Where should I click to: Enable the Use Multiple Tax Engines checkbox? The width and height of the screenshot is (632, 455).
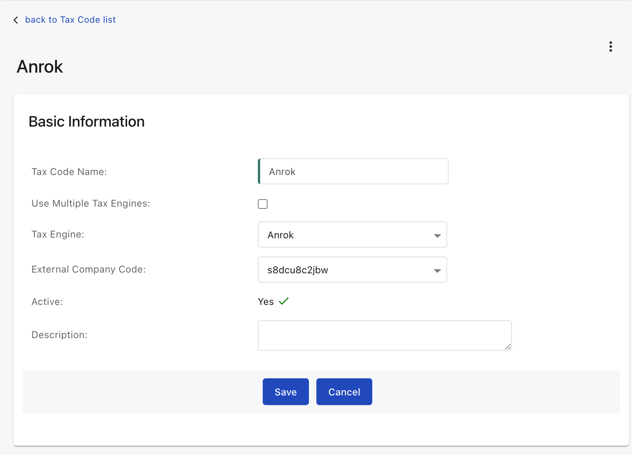tap(263, 204)
